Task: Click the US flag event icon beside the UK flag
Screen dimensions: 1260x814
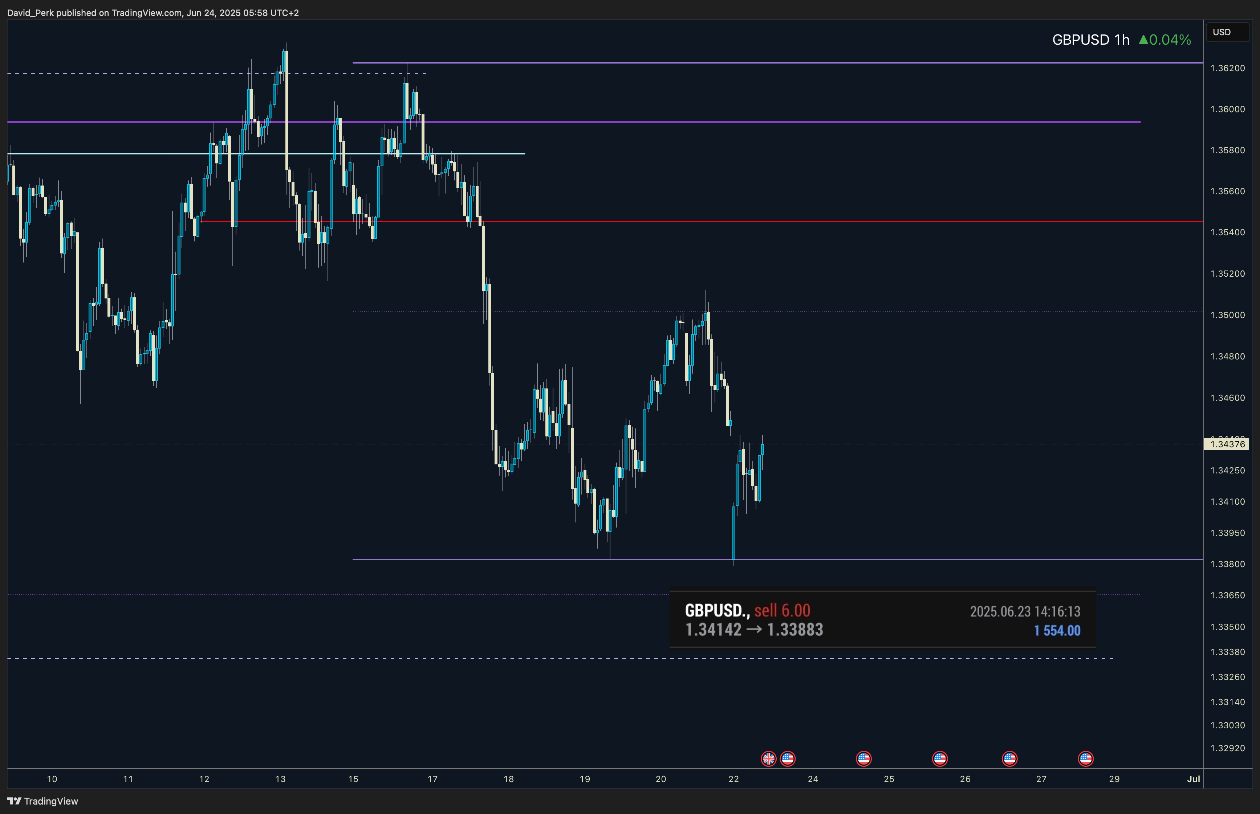Action: tap(788, 758)
